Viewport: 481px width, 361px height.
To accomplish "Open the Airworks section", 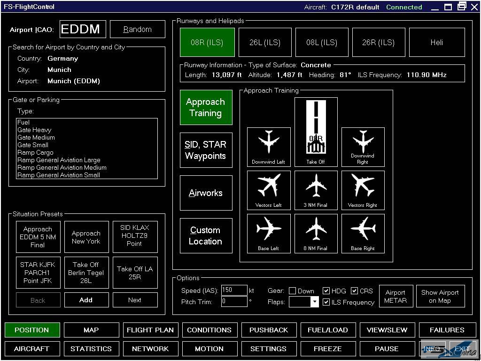I will point(206,193).
